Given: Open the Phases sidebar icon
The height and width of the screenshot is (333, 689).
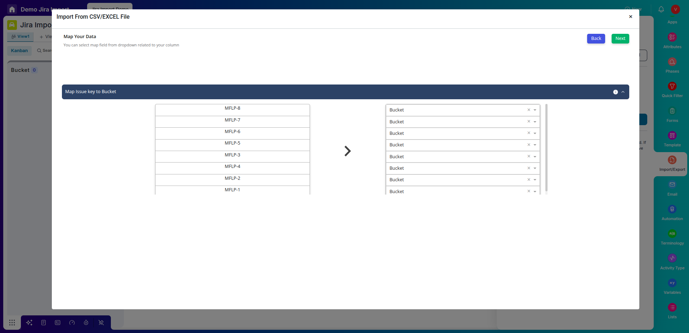Looking at the screenshot, I should (672, 62).
